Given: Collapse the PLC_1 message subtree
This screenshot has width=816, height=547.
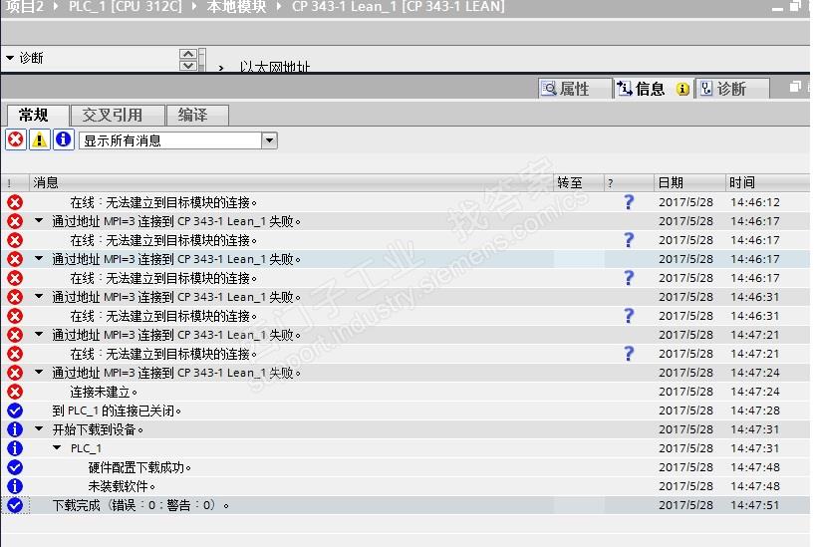Looking at the screenshot, I should coord(57,447).
